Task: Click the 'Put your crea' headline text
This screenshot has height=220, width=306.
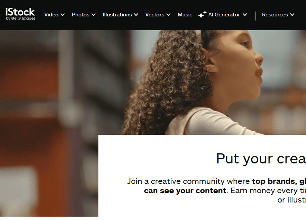Action: tap(261, 159)
